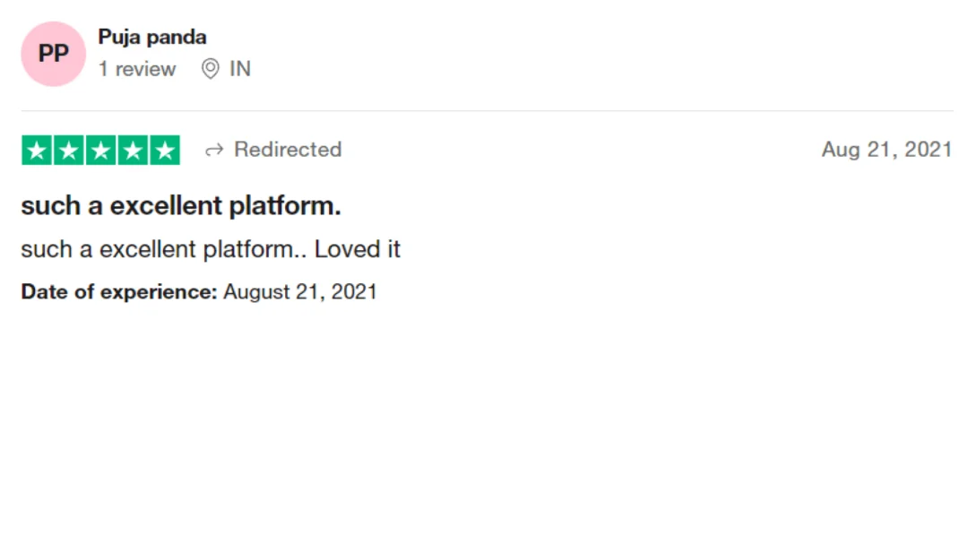The width and height of the screenshot is (968, 545).
Task: Select the fifth green rating star
Action: (165, 150)
